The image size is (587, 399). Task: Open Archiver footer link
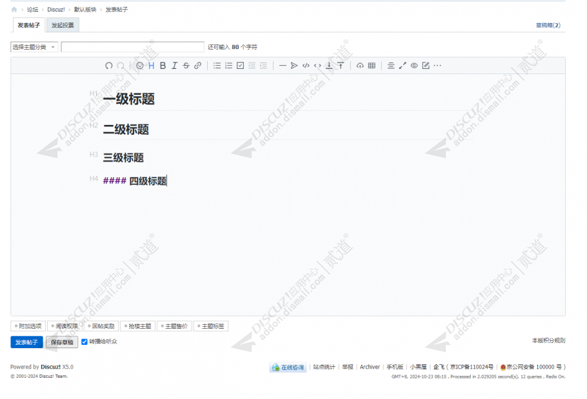point(370,367)
